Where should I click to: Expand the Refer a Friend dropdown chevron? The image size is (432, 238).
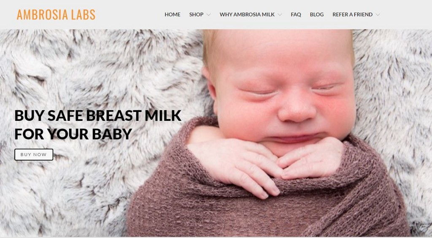(x=378, y=15)
